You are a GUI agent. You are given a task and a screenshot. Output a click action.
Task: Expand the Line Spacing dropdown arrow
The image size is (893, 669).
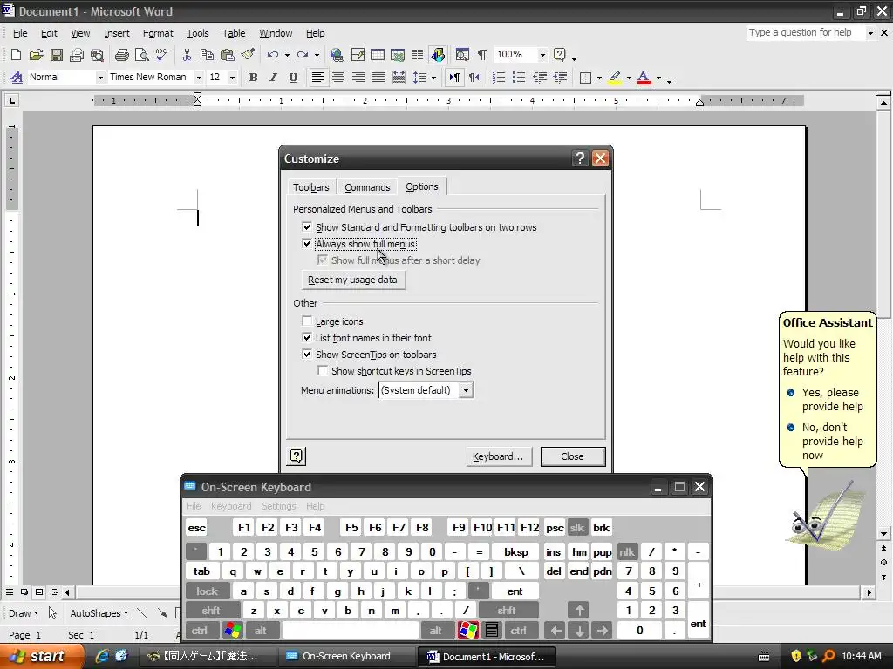pyautogui.click(x=434, y=78)
